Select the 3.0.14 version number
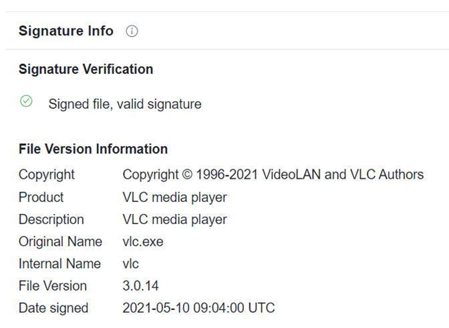The image size is (449, 328). coord(141,285)
